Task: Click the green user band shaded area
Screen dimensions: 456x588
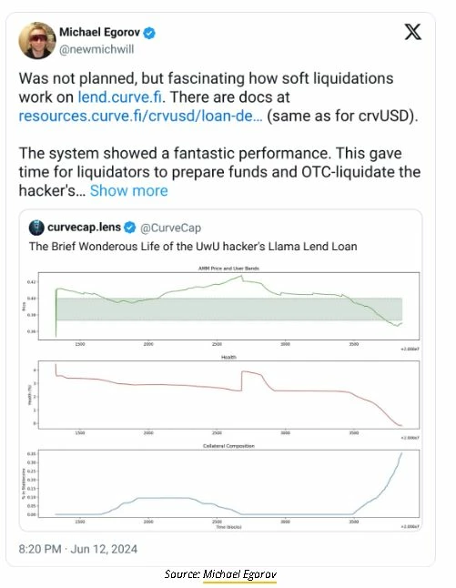Action: click(229, 309)
